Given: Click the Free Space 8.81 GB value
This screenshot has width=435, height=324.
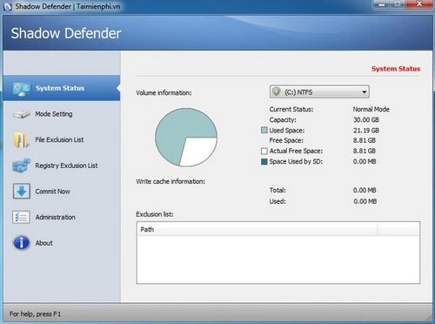Looking at the screenshot, I should tap(365, 140).
